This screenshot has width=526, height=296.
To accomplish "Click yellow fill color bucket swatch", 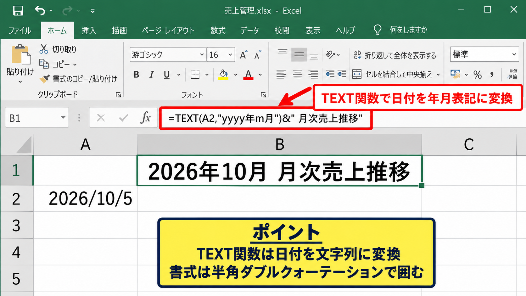I will coord(223,75).
